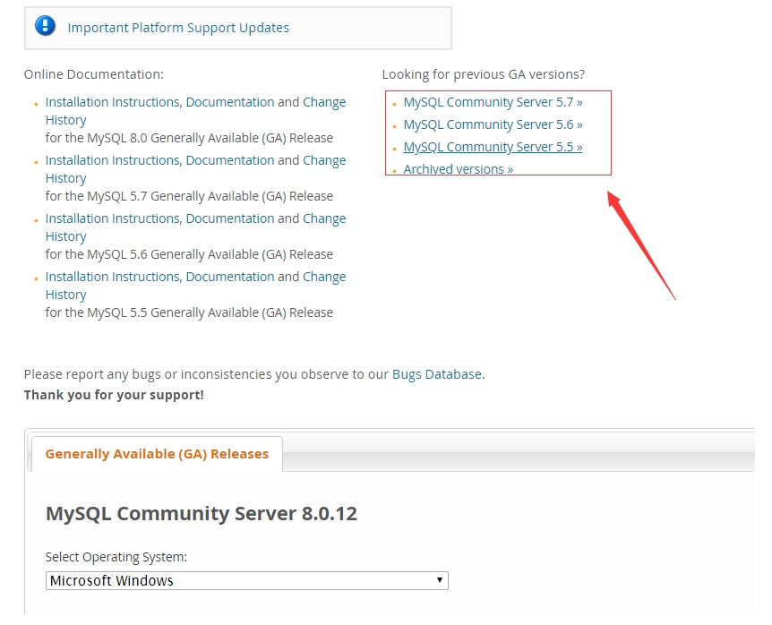The image size is (772, 625).
Task: Open Documentation link for MySQL 5.7
Action: tap(230, 160)
